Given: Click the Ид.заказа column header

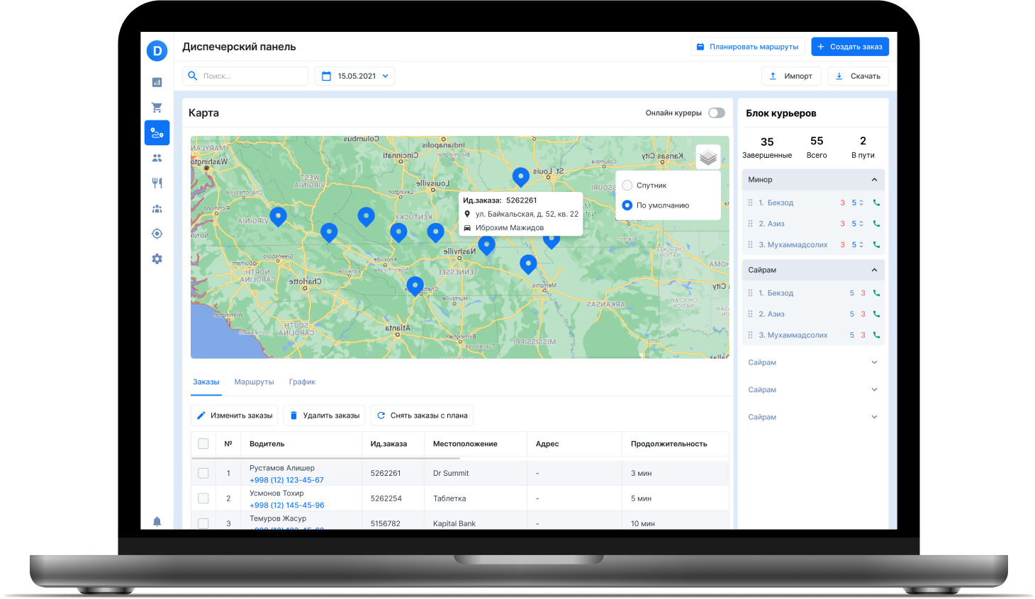Looking at the screenshot, I should click(388, 444).
